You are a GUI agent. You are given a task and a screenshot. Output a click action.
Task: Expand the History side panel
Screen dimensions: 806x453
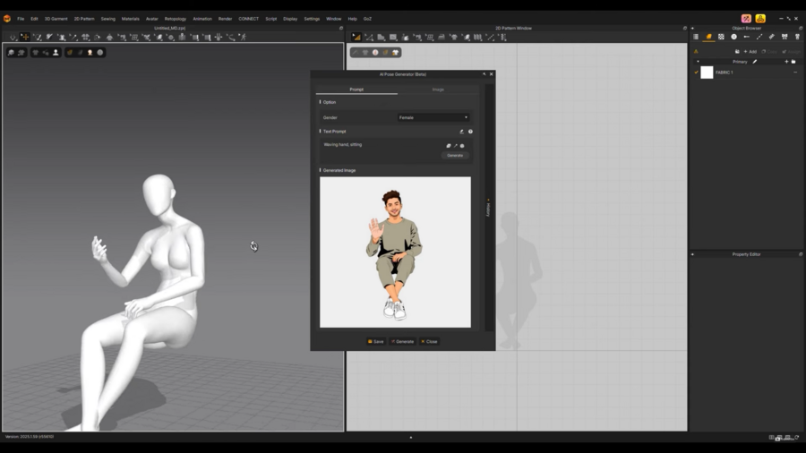(488, 208)
